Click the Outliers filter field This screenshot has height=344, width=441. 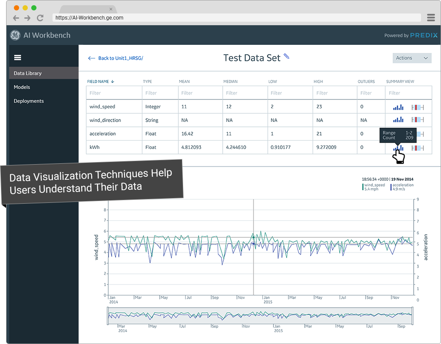point(371,93)
